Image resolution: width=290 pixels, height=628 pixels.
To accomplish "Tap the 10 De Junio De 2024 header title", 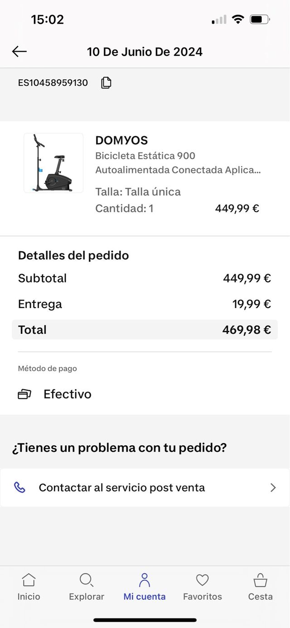I will [145, 52].
